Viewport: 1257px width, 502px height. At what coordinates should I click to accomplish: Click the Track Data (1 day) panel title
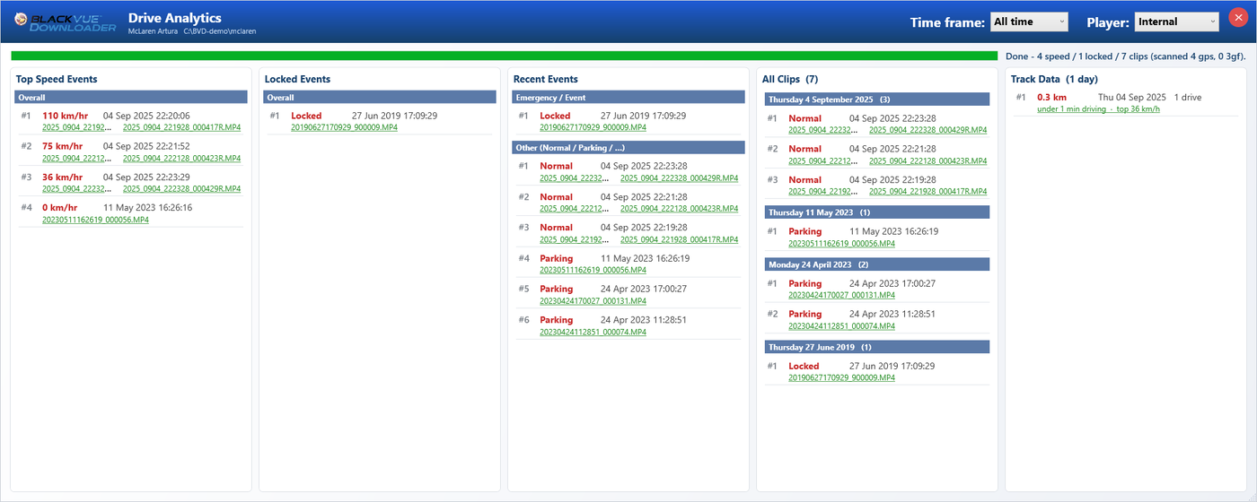coord(1054,79)
